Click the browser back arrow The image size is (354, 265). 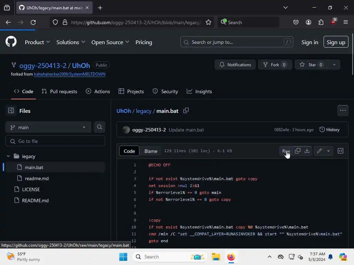coord(8,22)
